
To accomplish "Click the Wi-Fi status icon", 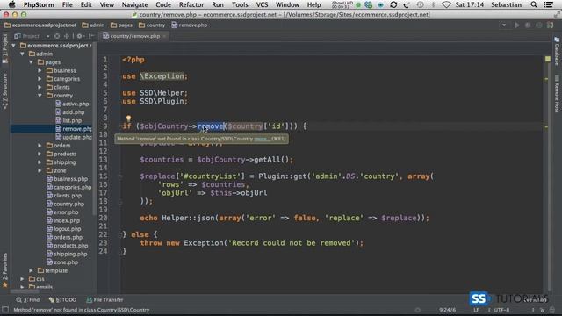I will click(x=446, y=4).
